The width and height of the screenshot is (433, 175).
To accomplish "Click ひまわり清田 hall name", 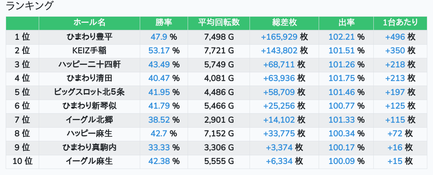I will (89, 78).
